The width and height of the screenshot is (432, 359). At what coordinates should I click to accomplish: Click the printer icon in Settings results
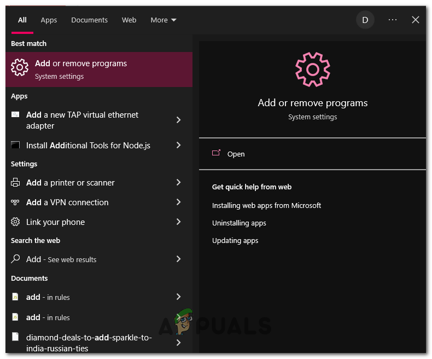[x=15, y=183]
